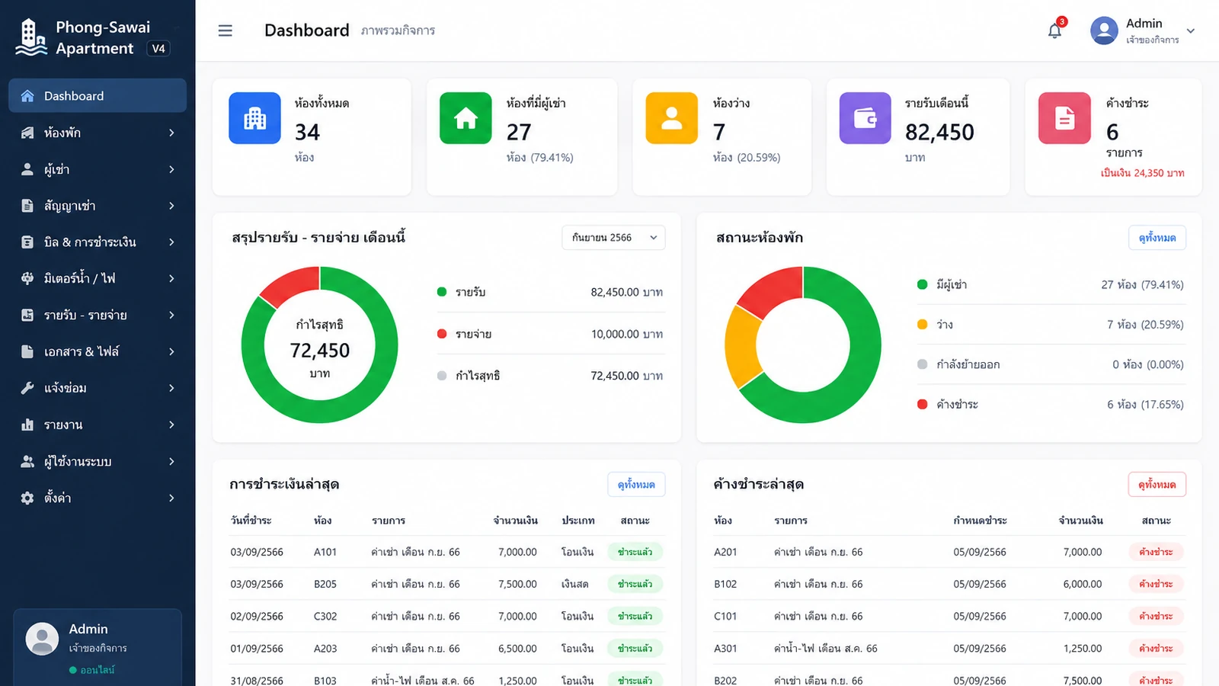Click the pink document icon for ค้างชำระ
This screenshot has width=1219, height=686.
click(x=1064, y=118)
